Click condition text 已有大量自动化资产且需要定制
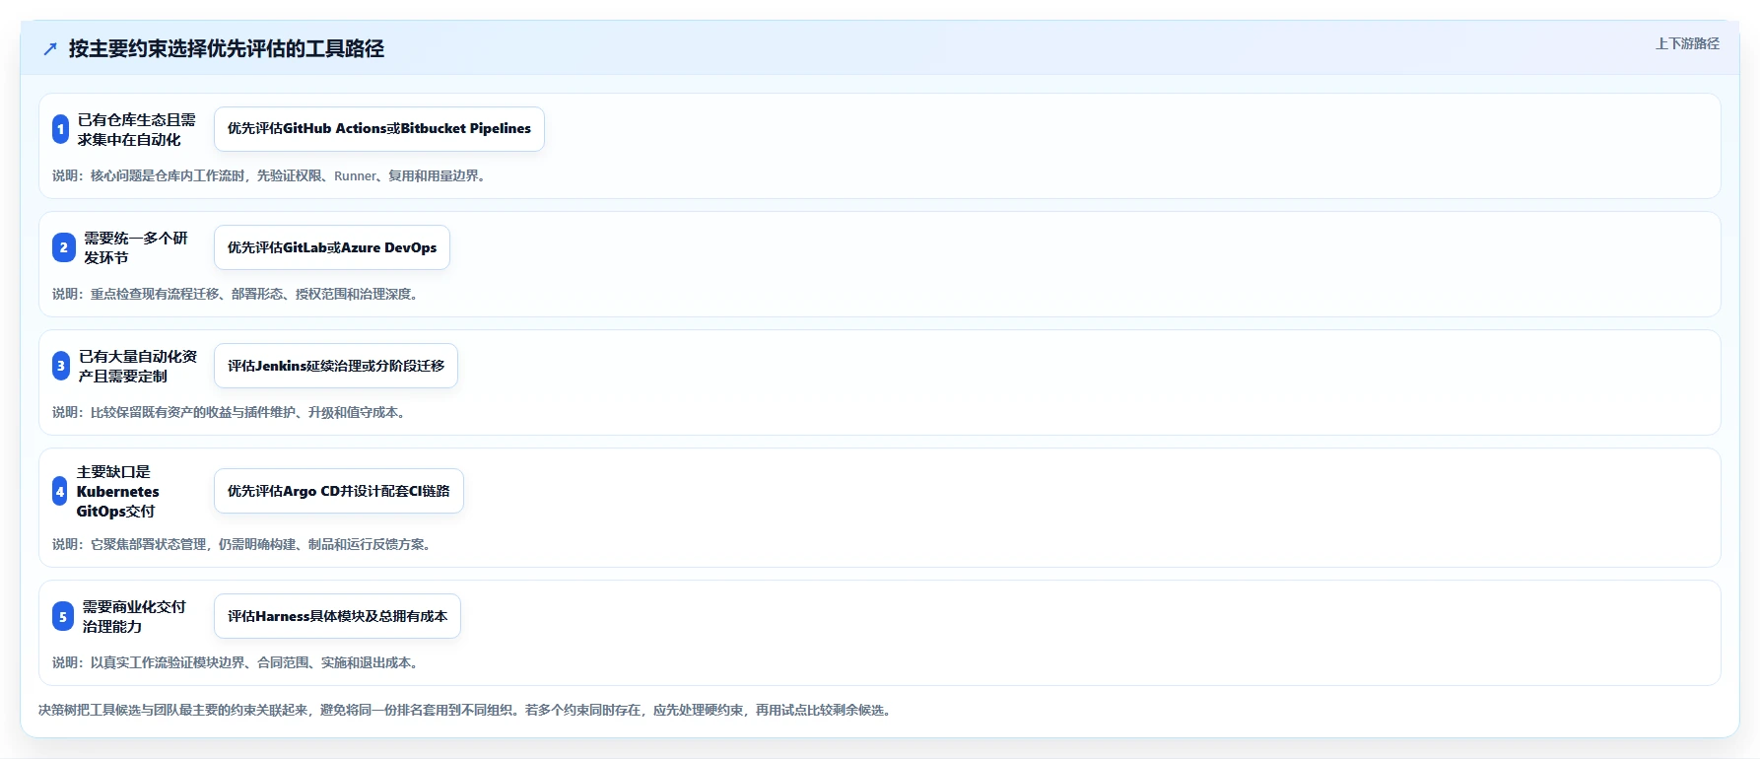 [138, 366]
